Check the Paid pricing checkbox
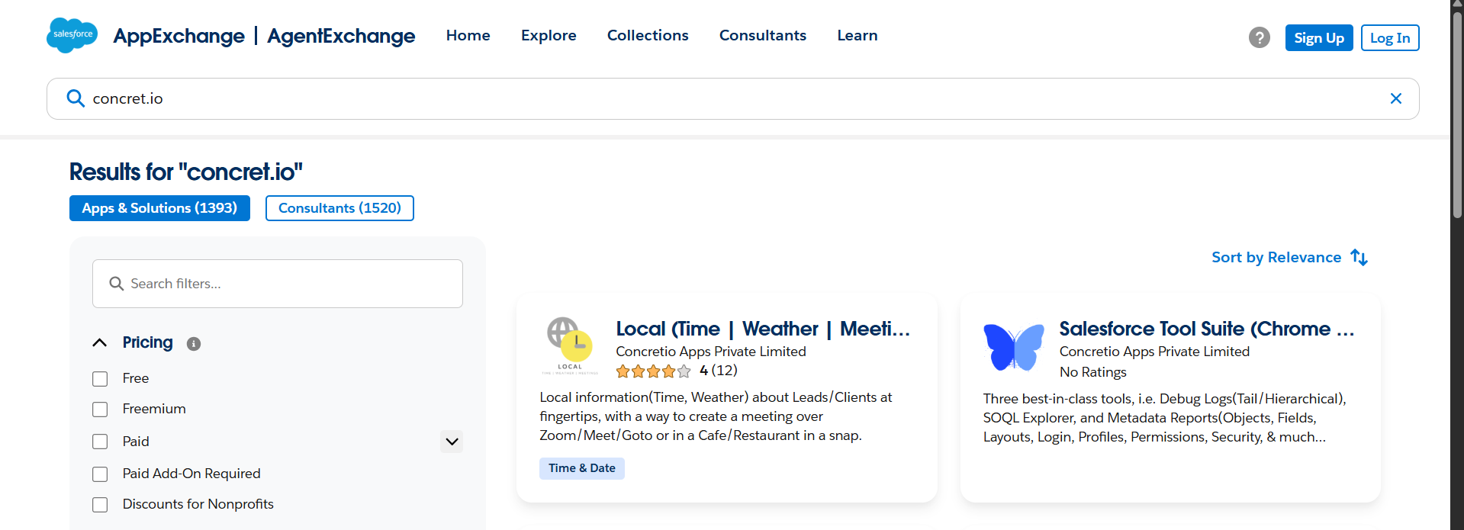Viewport: 1464px width, 530px height. [100, 442]
